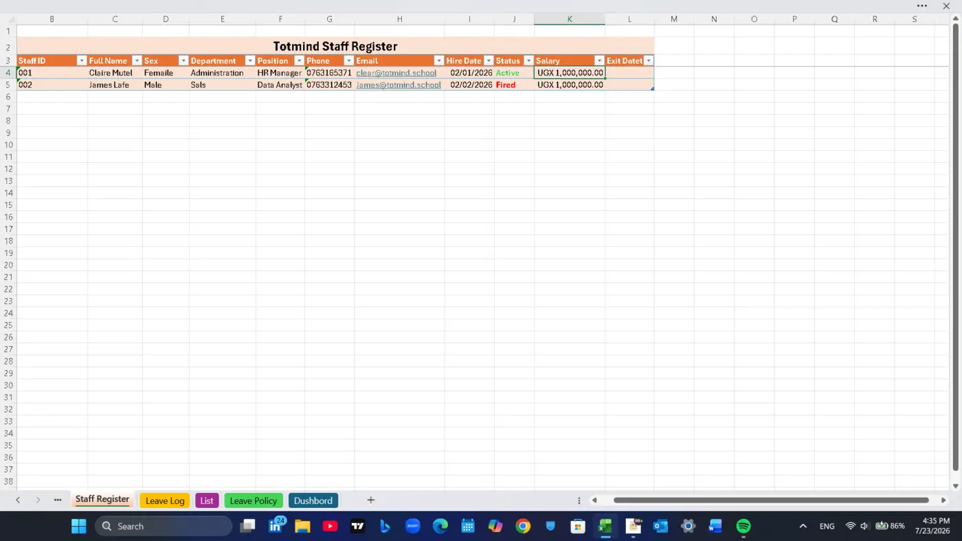The image size is (962, 541).
Task: Open Bing from the taskbar
Action: click(385, 527)
